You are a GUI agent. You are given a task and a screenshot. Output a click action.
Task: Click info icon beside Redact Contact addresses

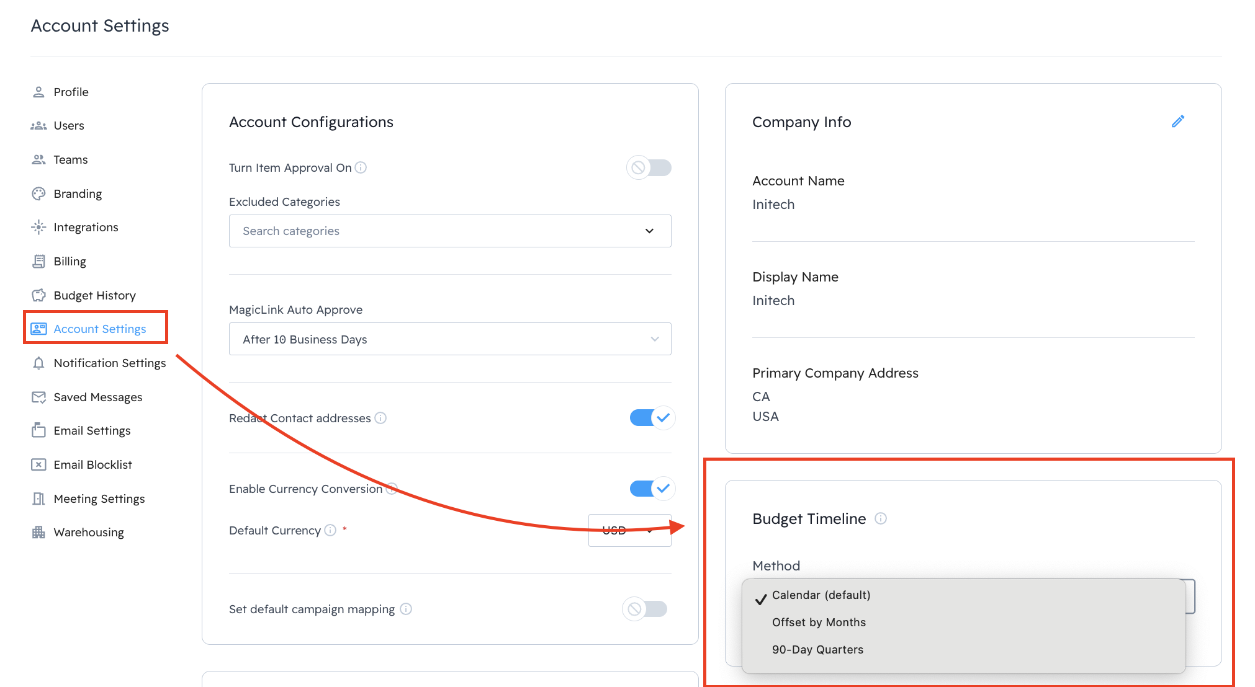click(380, 418)
